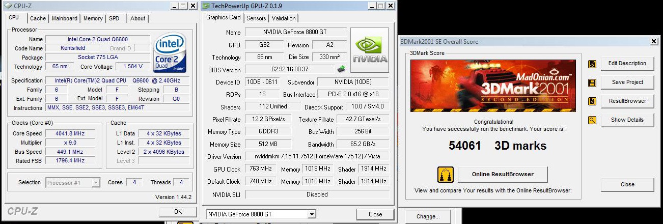Click the CPU-Z title bar icon
663x224 pixels.
click(x=8, y=6)
